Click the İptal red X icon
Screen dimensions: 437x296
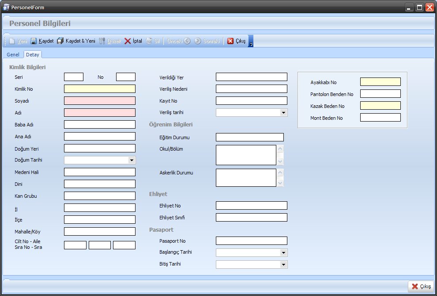[128, 41]
